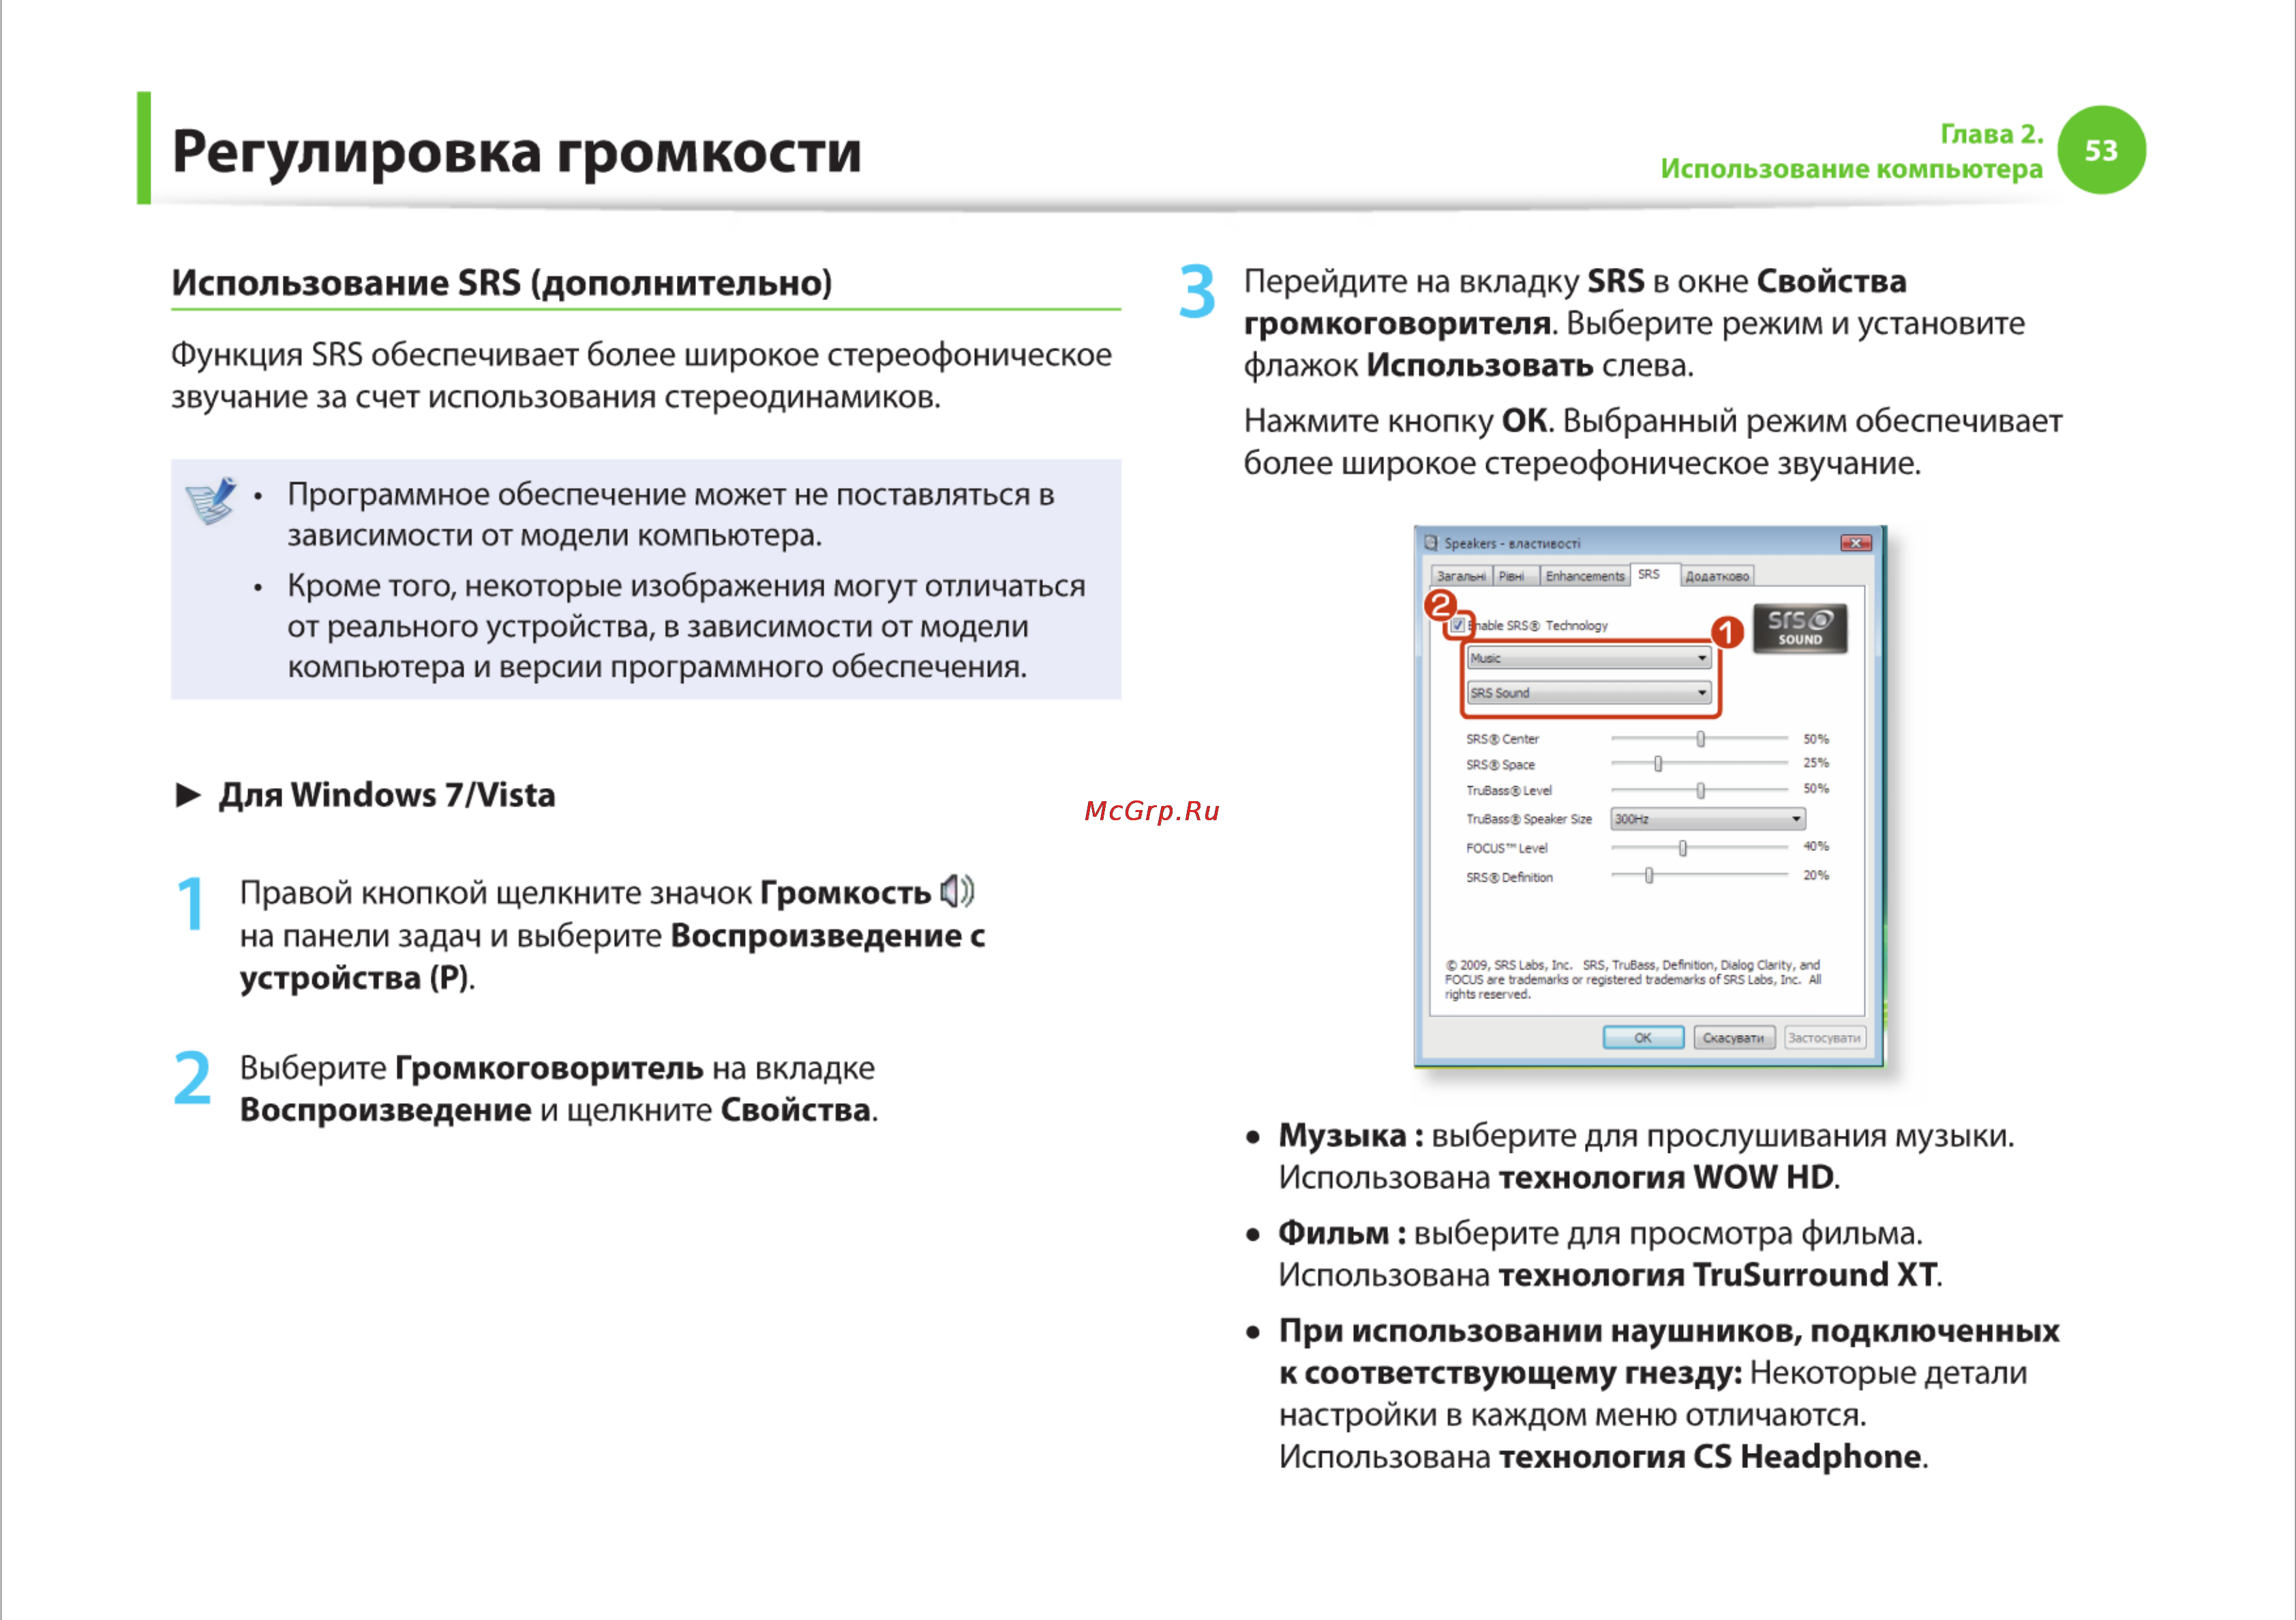Click the Застосувати button
The image size is (2296, 1620).
[x=1824, y=1038]
